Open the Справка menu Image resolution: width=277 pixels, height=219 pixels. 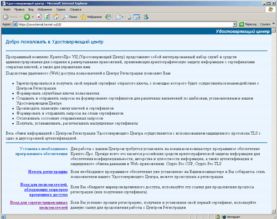tap(75, 9)
